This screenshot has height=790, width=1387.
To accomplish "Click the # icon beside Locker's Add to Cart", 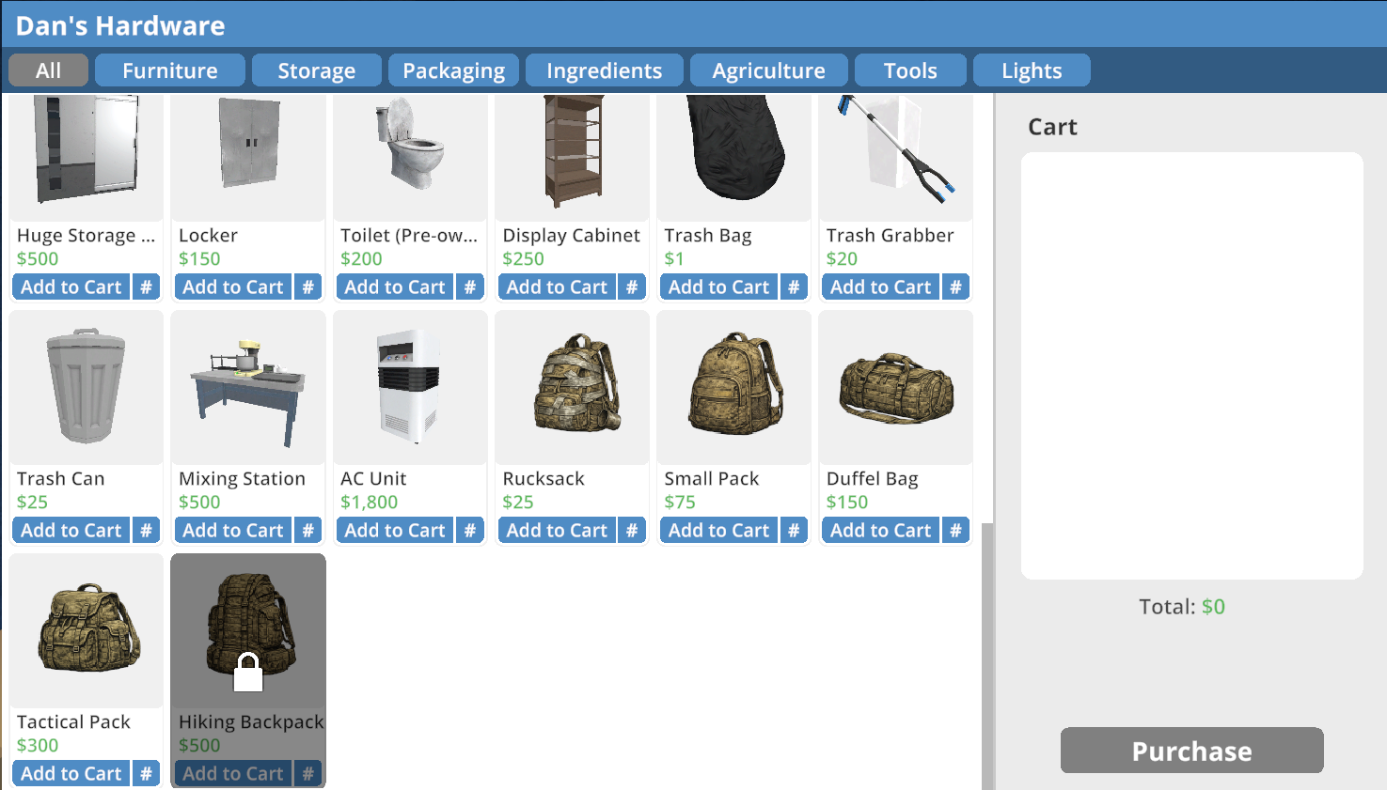I will [307, 287].
